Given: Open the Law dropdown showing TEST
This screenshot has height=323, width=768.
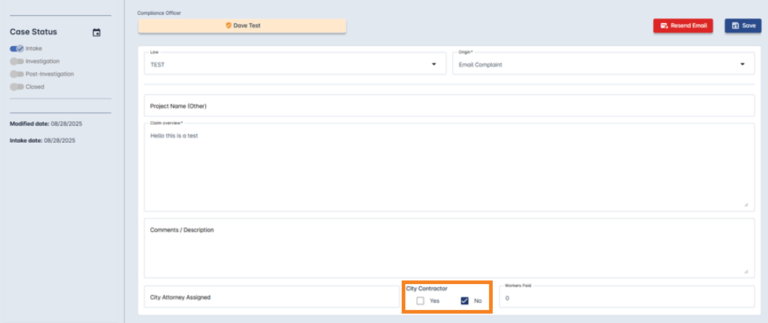Looking at the screenshot, I should [295, 63].
